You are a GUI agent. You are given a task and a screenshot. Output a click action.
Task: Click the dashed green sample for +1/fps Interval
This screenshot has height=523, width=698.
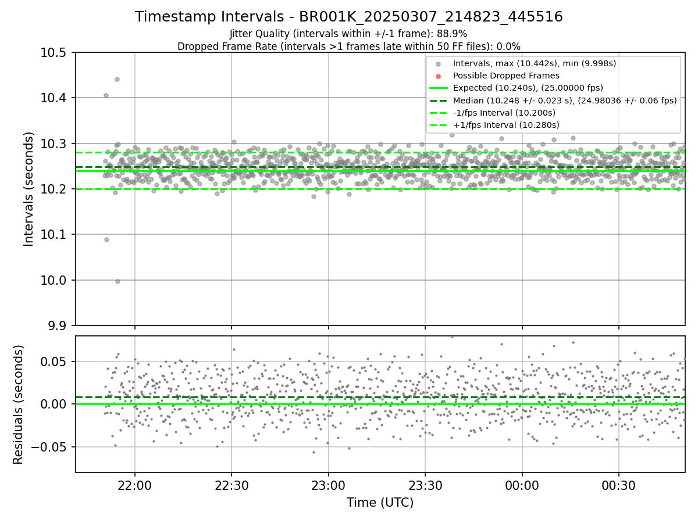pyautogui.click(x=438, y=125)
